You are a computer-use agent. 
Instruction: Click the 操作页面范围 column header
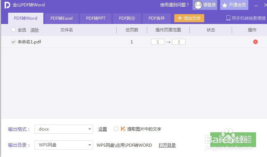click(x=168, y=30)
